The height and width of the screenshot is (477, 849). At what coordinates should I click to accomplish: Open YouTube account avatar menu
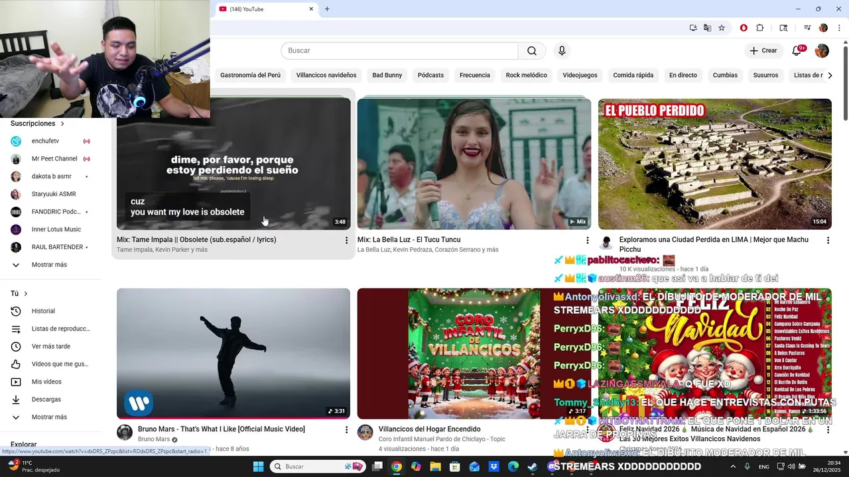[822, 51]
